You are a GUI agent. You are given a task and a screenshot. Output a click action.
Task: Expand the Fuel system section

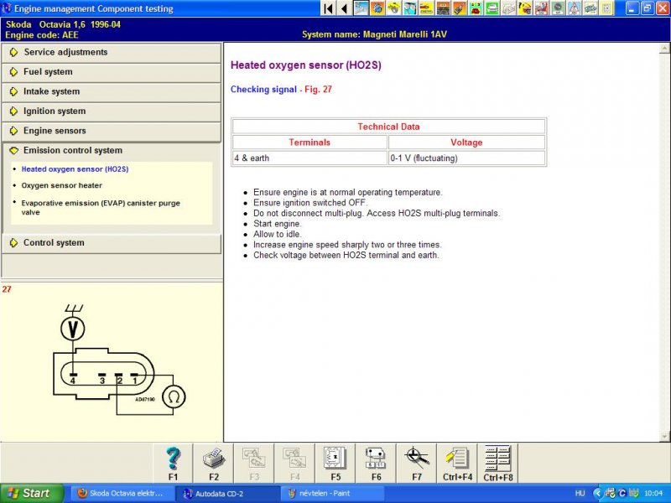(x=112, y=72)
